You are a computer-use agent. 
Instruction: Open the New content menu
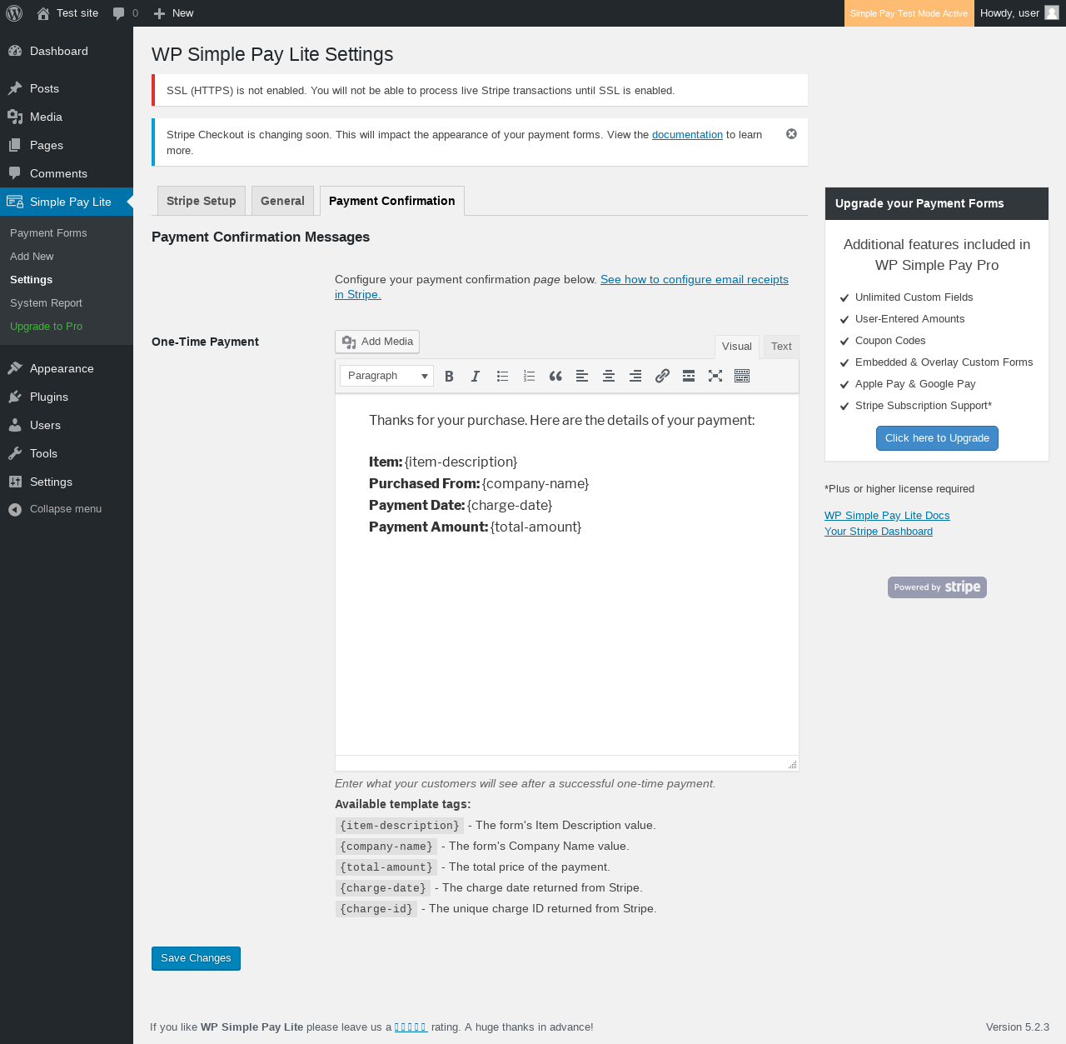pos(174,13)
